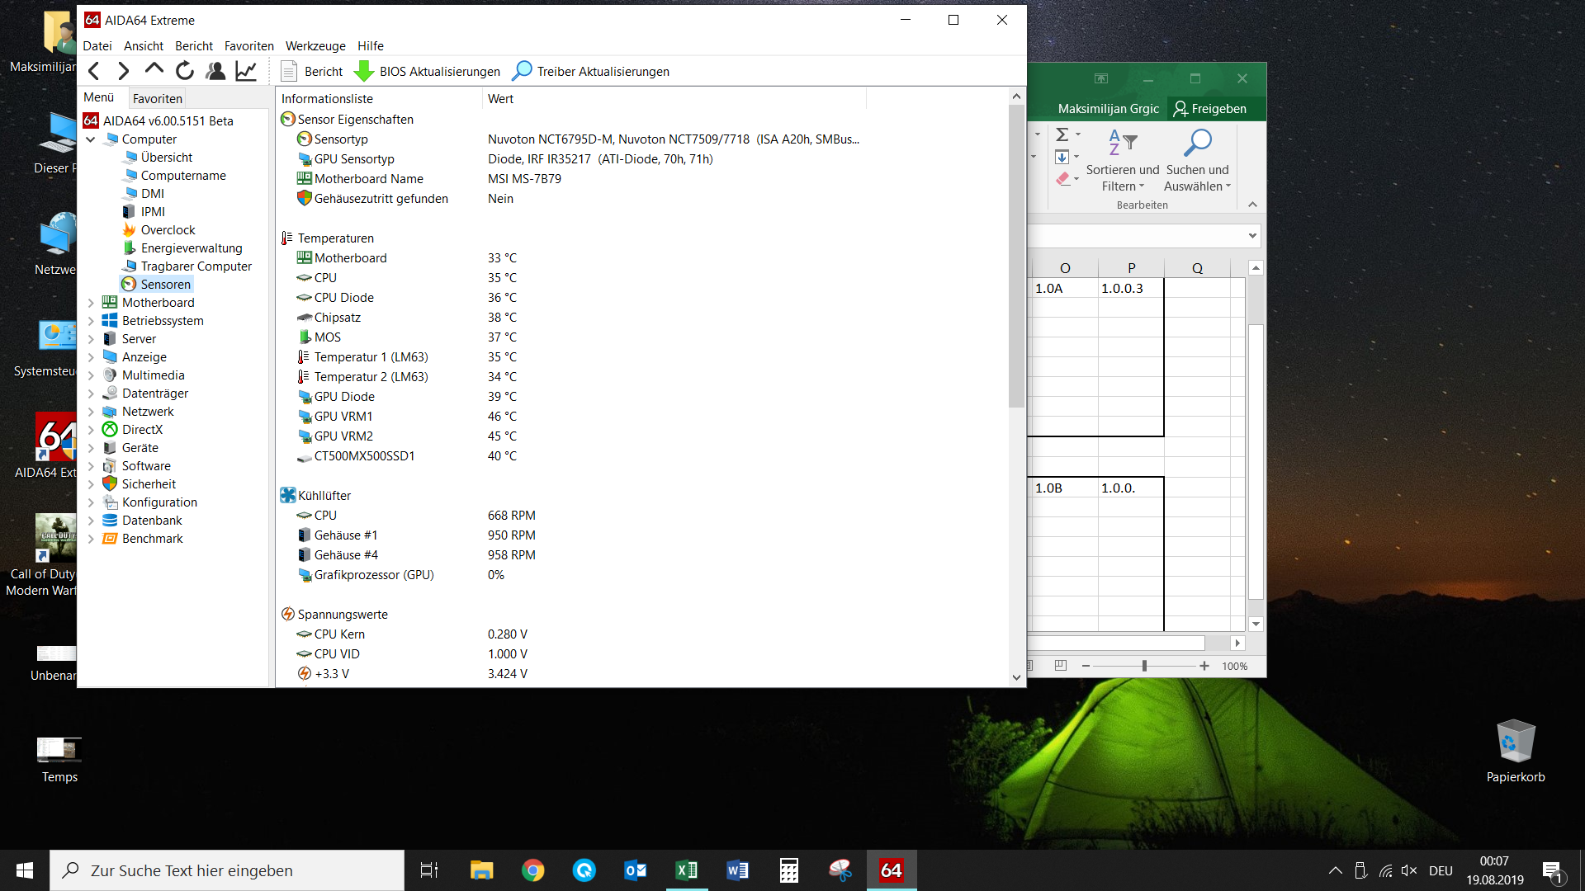1585x891 pixels.
Task: Click the Excel zoom slider handle
Action: 1144,666
